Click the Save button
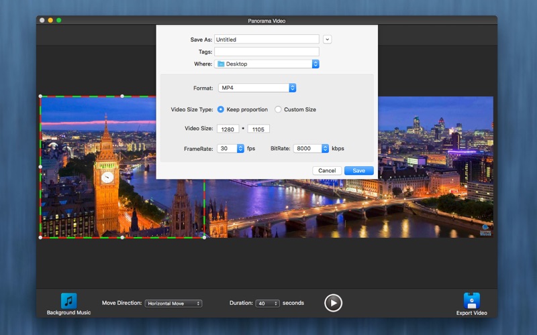The height and width of the screenshot is (335, 537). pyautogui.click(x=358, y=171)
